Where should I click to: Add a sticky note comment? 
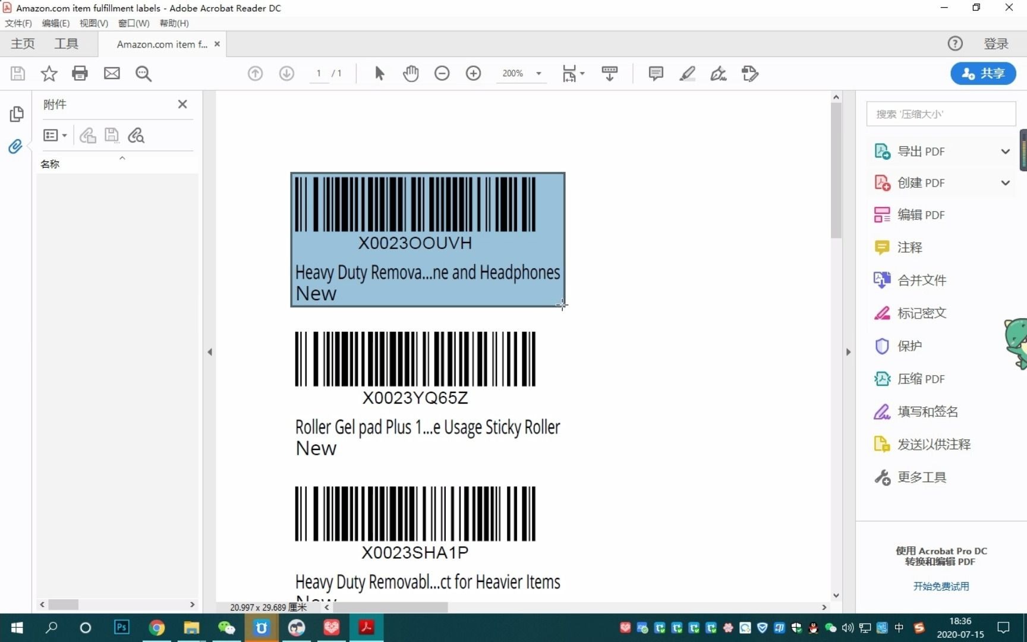click(656, 73)
